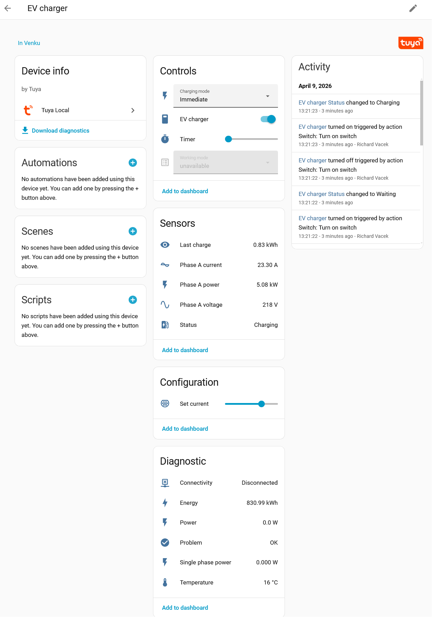
Task: Open the Charging mode dropdown
Action: 225,96
